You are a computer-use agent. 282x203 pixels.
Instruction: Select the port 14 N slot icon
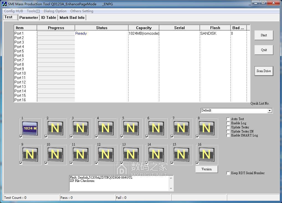click(156, 154)
